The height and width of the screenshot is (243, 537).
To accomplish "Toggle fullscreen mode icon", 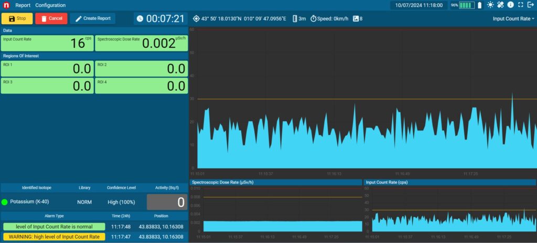I will 521,5.
